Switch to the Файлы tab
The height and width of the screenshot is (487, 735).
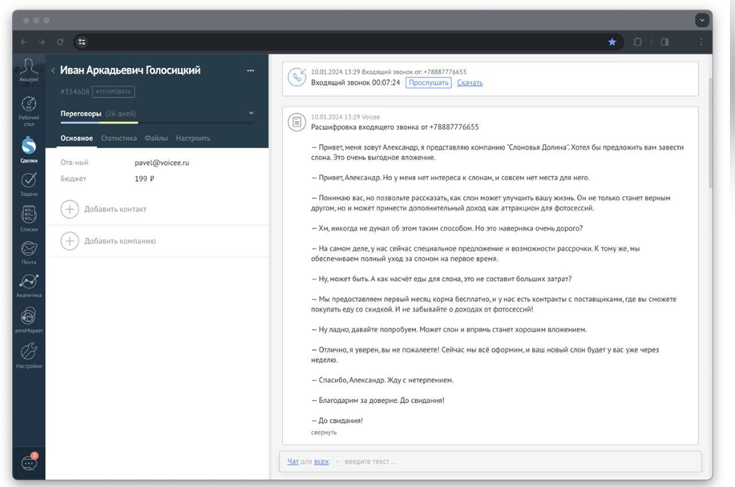[156, 138]
